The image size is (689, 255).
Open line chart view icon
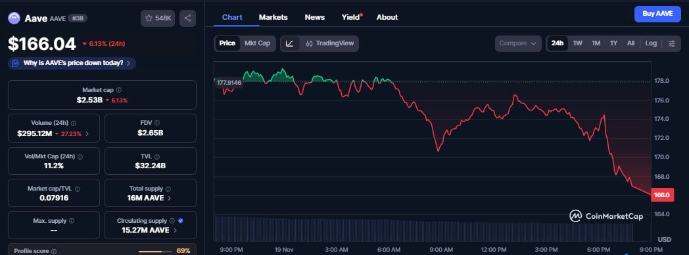[289, 43]
